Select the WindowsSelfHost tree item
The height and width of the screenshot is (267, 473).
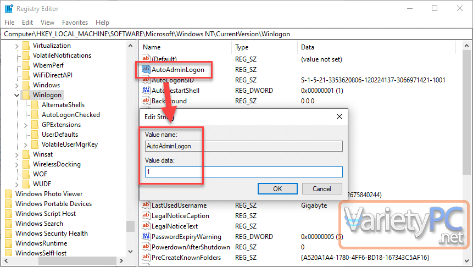41,253
